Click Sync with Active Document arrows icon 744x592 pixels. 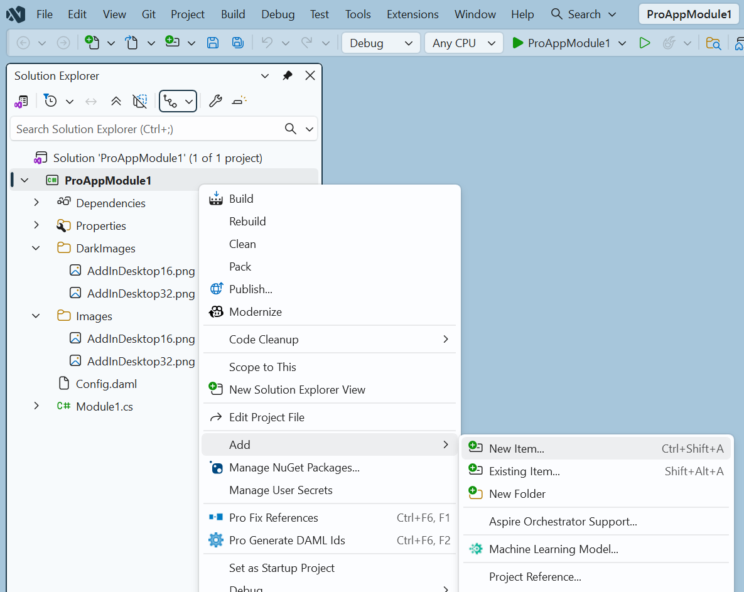(x=91, y=101)
